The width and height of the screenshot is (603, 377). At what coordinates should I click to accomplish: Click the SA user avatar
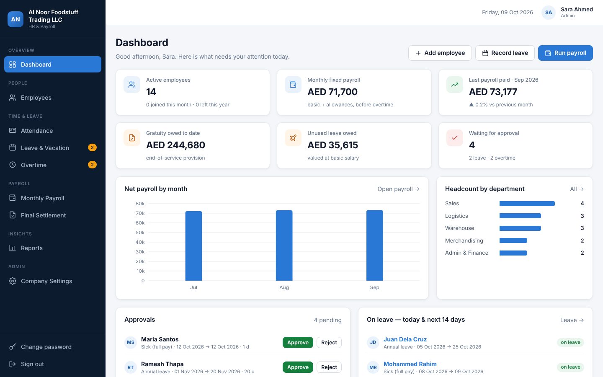point(549,13)
